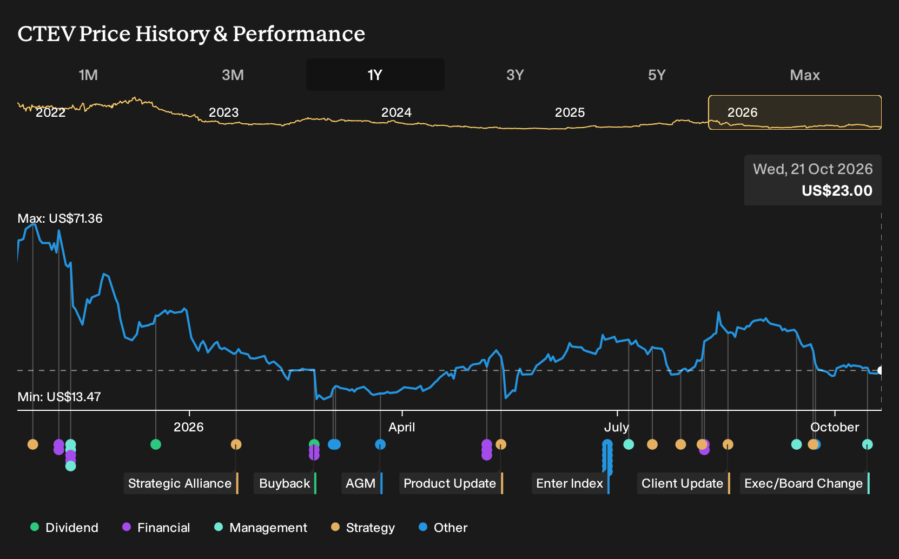This screenshot has width=899, height=559.
Task: Select teal Management dot linked to Exec/Board Change
Action: point(867,444)
